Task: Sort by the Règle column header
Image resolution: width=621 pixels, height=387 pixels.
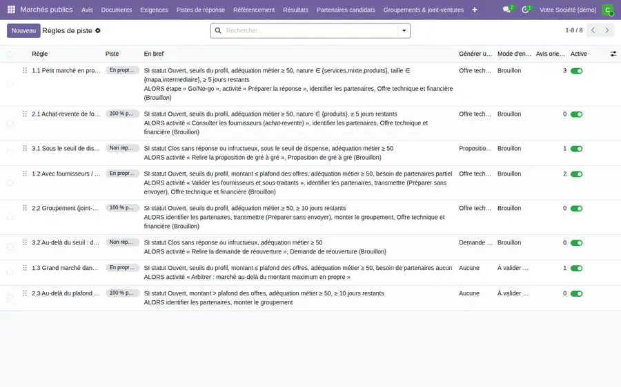Action: [39, 54]
